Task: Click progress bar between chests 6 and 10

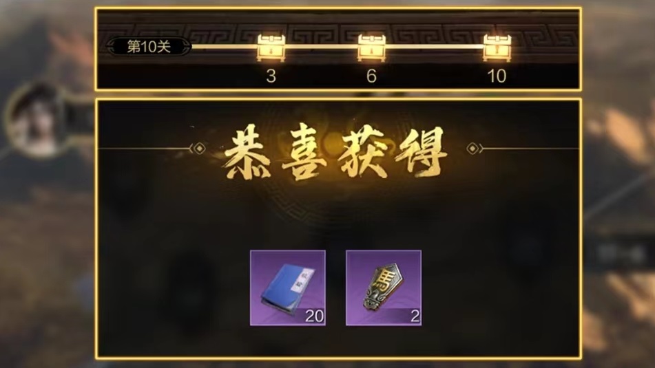Action: (x=435, y=46)
